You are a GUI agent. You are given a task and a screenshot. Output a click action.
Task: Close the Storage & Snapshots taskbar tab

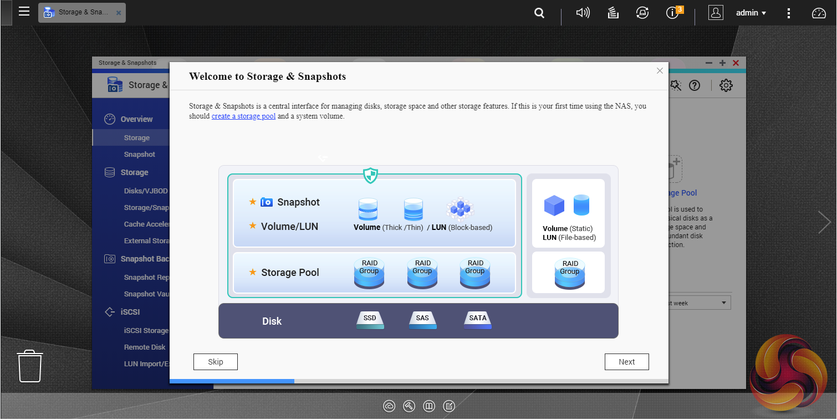point(118,12)
